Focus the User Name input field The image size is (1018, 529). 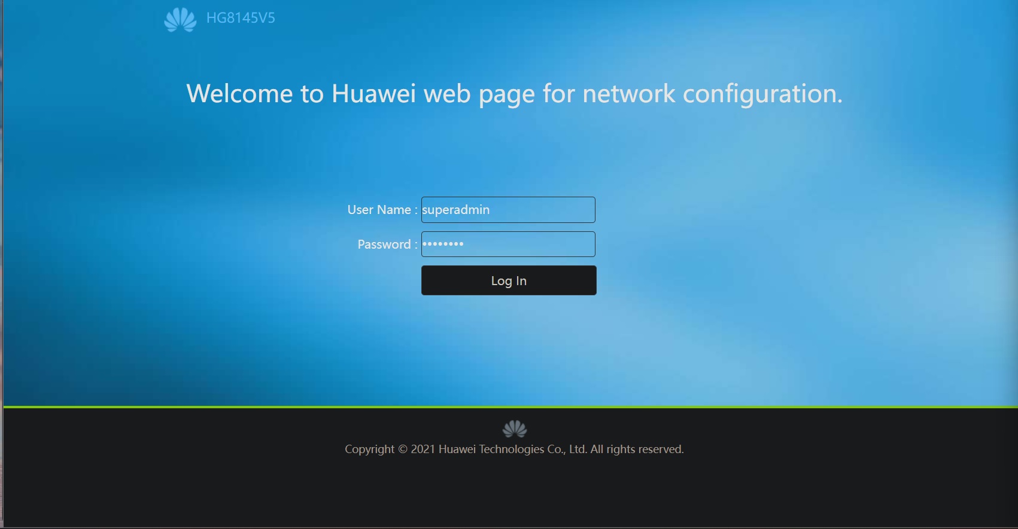508,210
